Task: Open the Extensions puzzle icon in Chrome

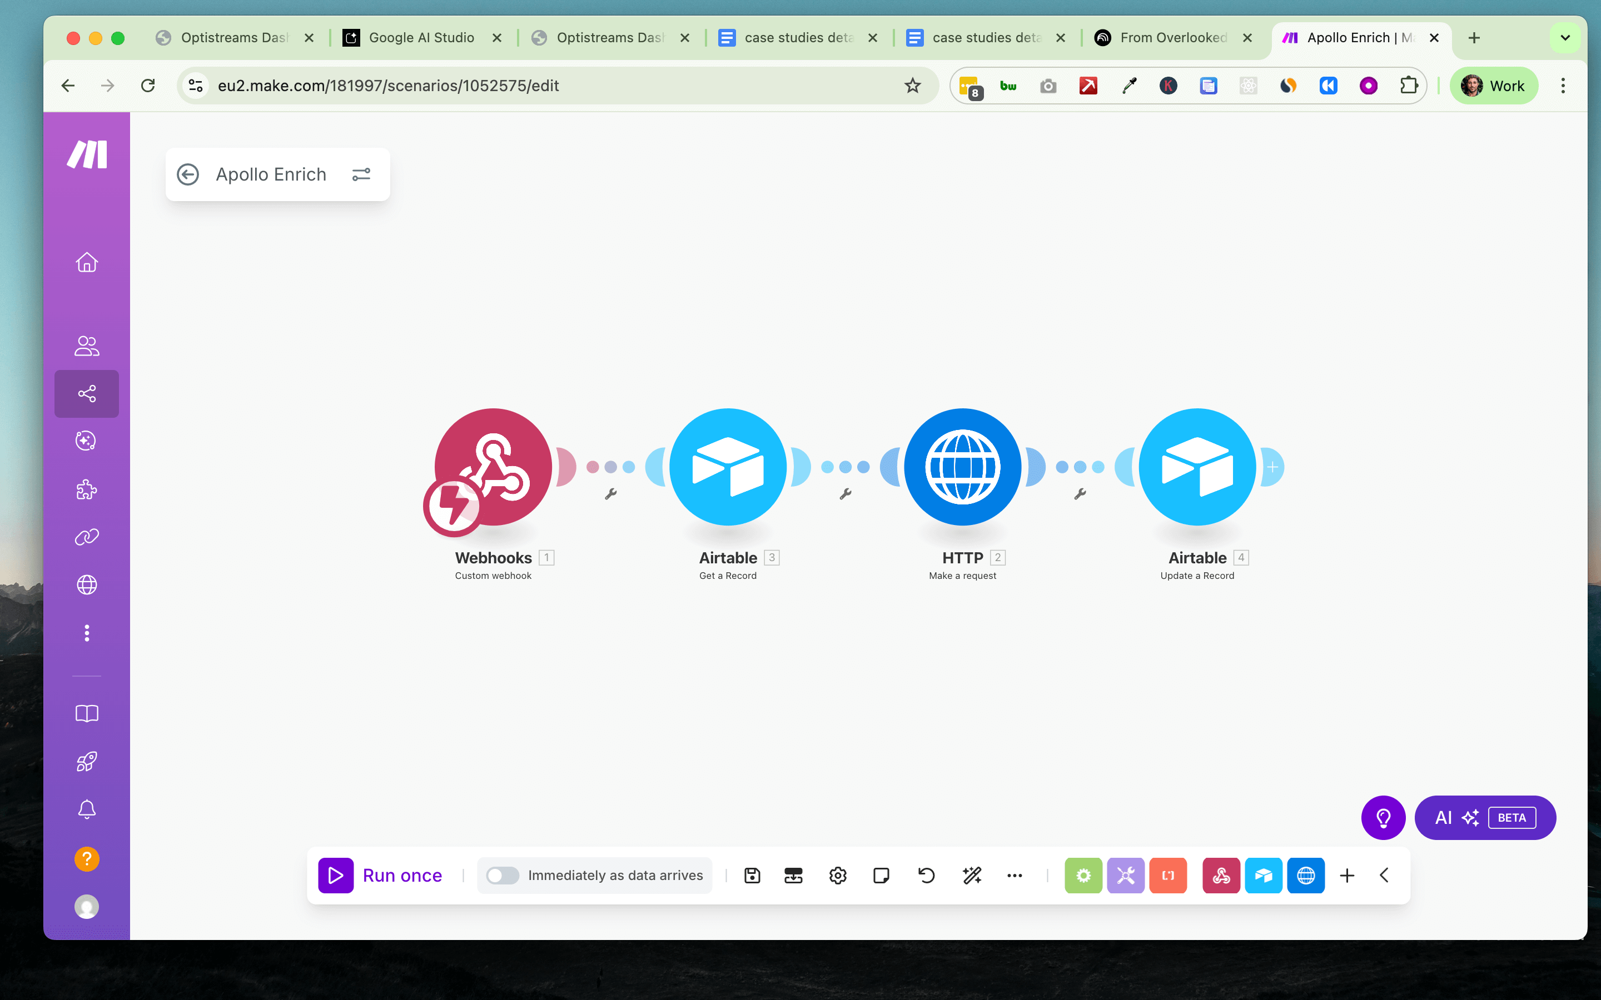Action: point(1409,86)
